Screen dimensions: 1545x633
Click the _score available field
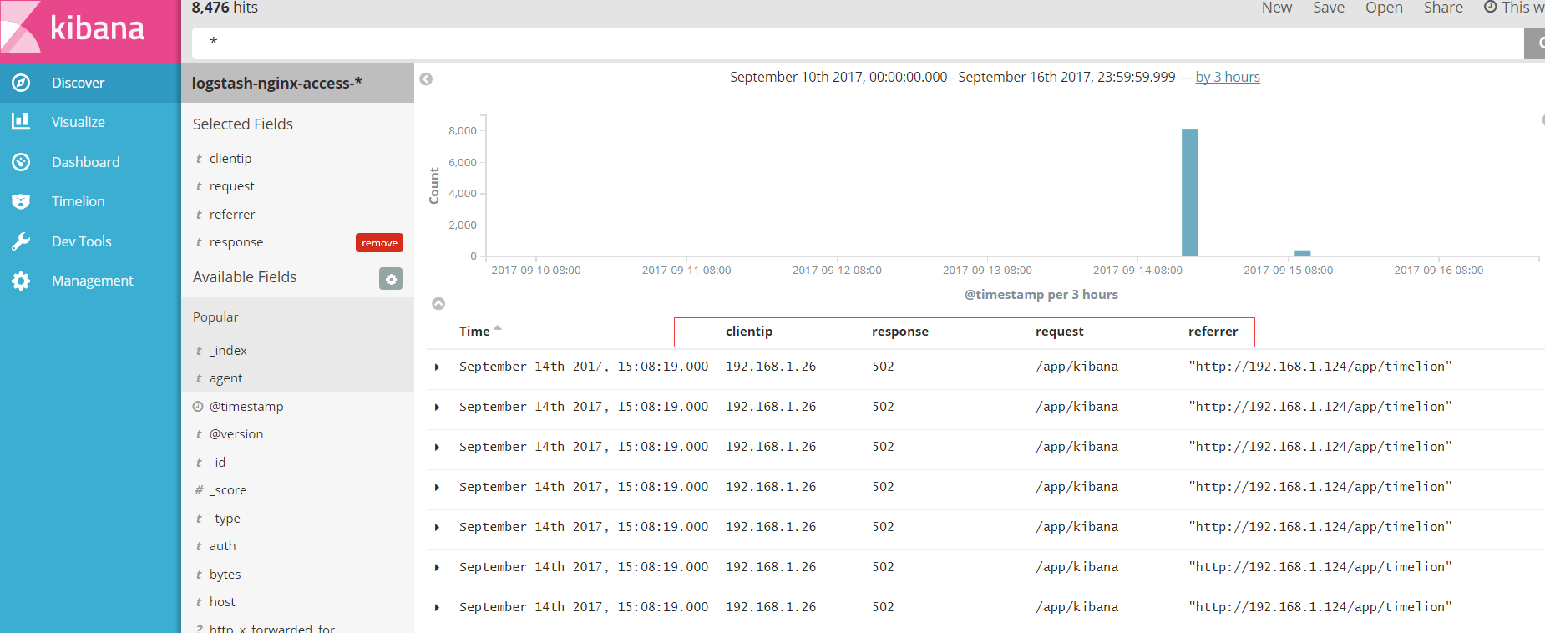pyautogui.click(x=228, y=490)
